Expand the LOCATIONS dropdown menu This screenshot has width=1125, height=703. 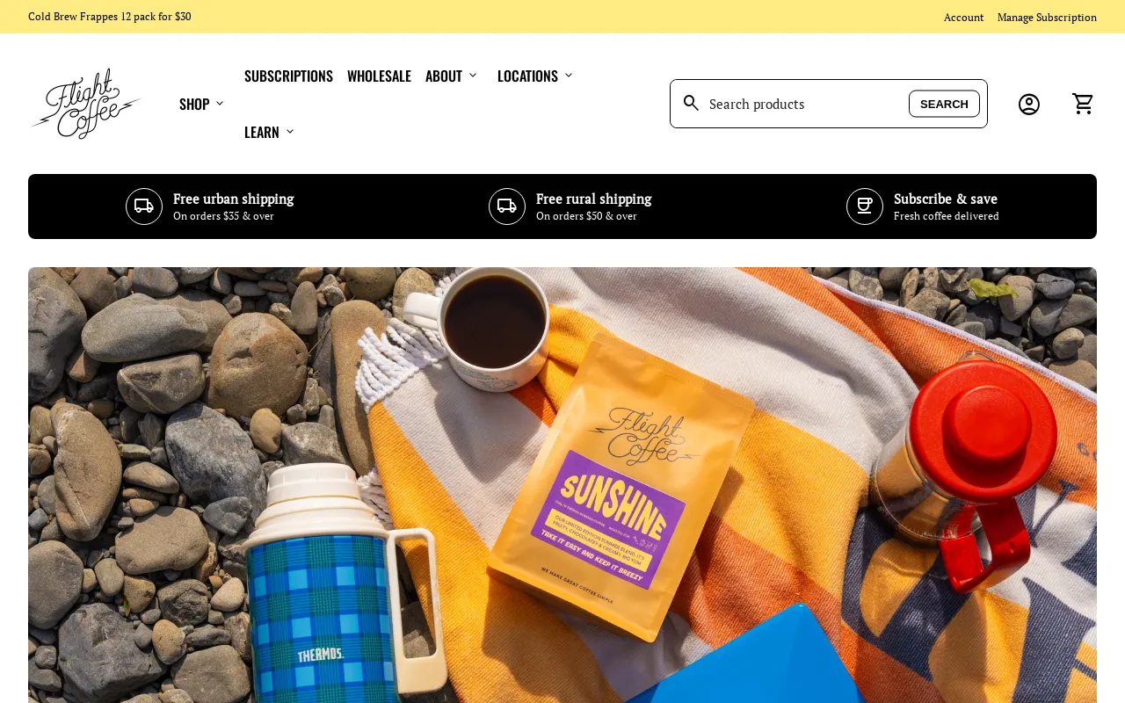point(534,76)
